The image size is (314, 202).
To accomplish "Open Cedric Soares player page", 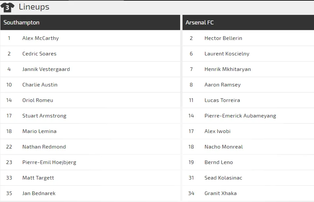I will 39,54.
